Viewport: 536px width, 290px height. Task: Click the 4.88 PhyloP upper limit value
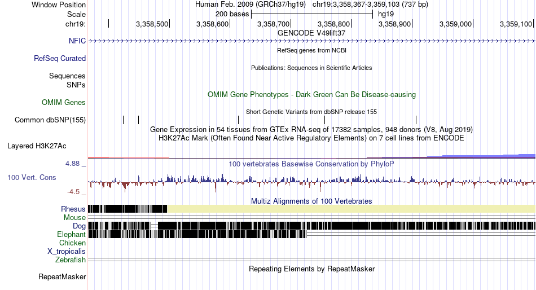click(72, 164)
